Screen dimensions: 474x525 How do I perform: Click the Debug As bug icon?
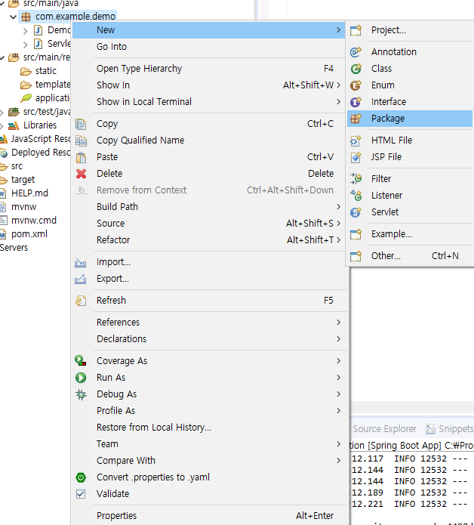click(81, 394)
